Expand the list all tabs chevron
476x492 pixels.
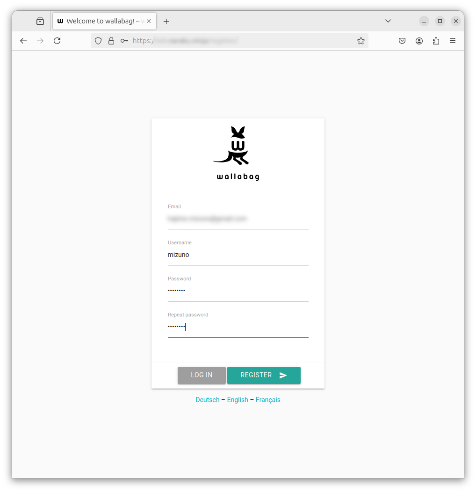point(388,21)
